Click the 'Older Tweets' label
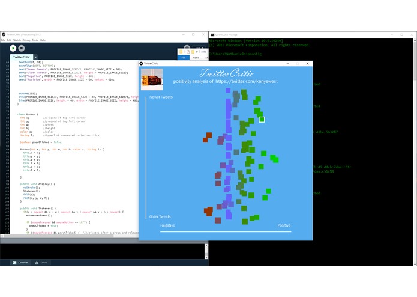Screen dimensions: 417x297 160,216
